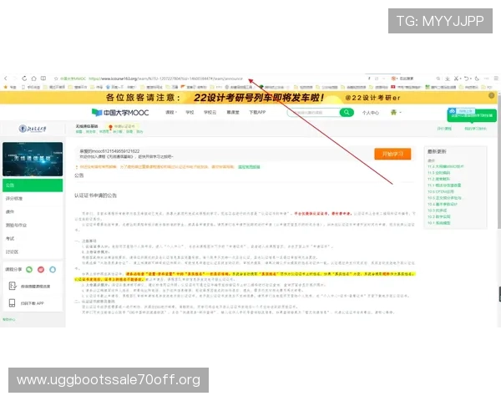The height and width of the screenshot is (401, 501).
Task: Open the browser home page icon
Action: pos(34,79)
